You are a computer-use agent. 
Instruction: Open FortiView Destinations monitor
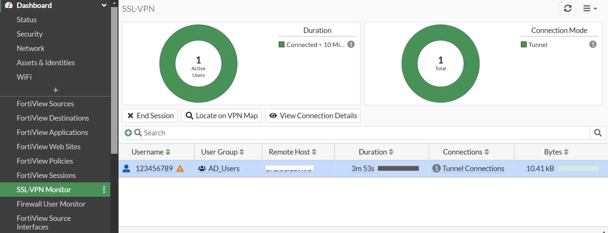click(53, 118)
